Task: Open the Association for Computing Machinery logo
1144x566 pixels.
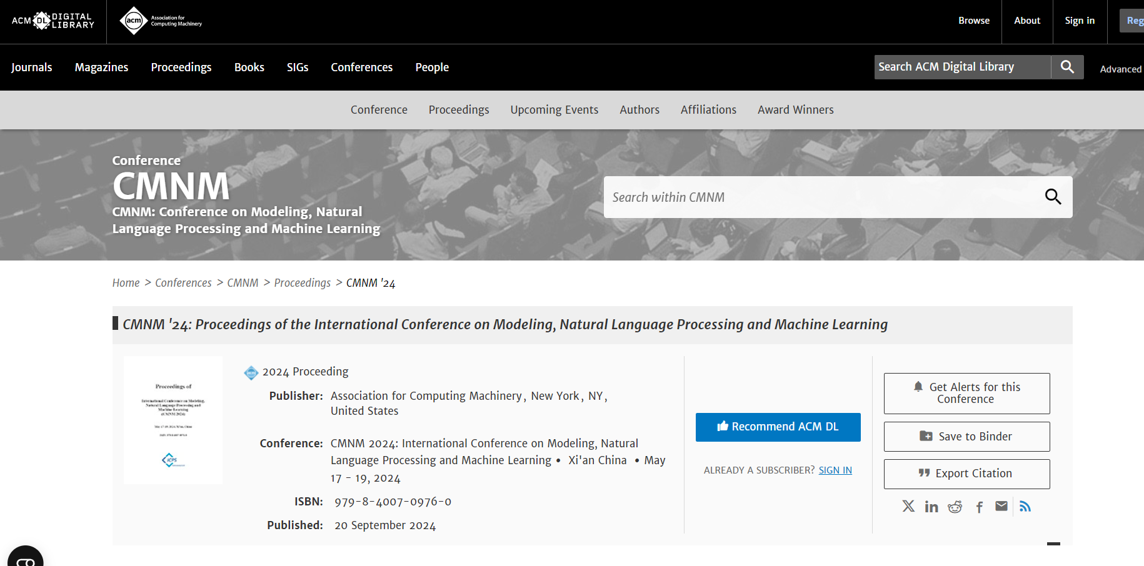Action: click(161, 21)
